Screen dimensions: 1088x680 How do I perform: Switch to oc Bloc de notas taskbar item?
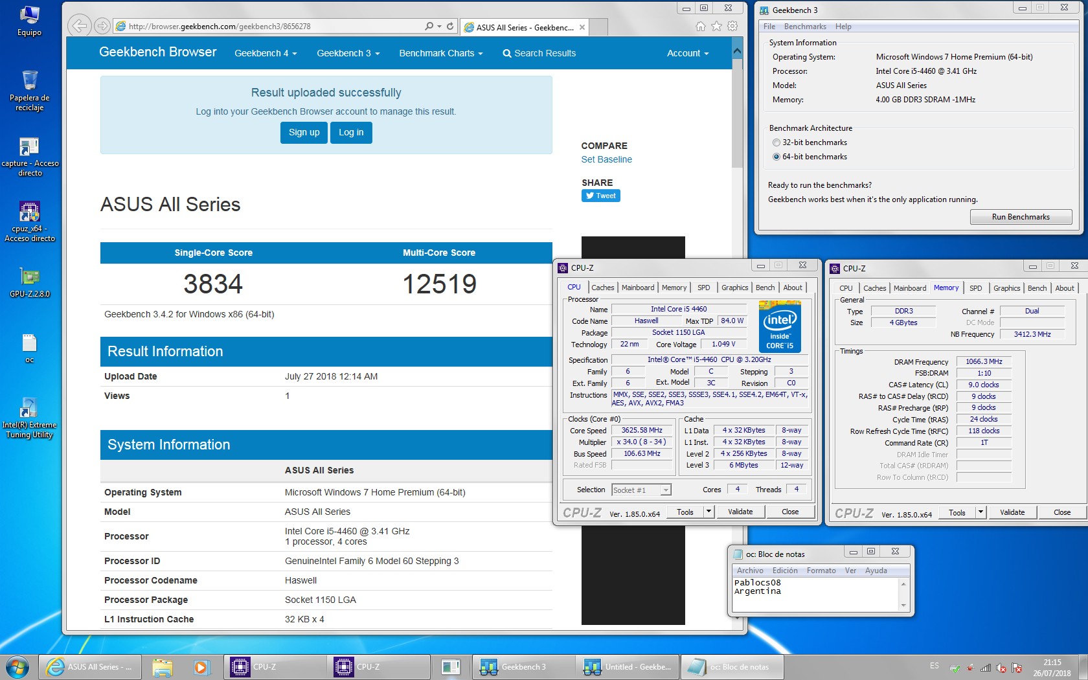732,666
